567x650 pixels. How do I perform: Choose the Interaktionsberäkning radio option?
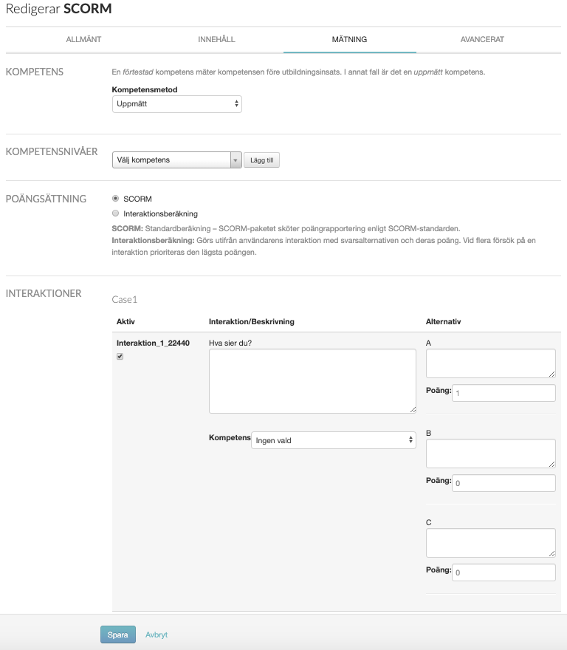(x=115, y=213)
